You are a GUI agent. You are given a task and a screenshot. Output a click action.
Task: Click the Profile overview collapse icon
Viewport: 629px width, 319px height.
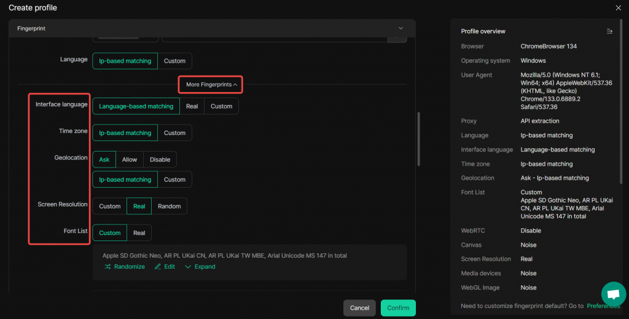[609, 31]
